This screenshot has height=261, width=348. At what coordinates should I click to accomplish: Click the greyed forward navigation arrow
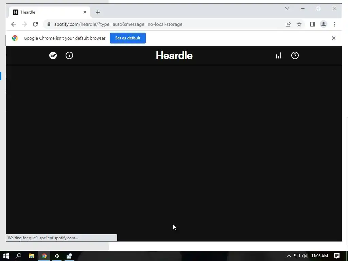click(24, 24)
